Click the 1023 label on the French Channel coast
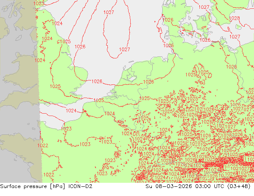The height and width of the screenshot is (196, 254). tap(66, 129)
